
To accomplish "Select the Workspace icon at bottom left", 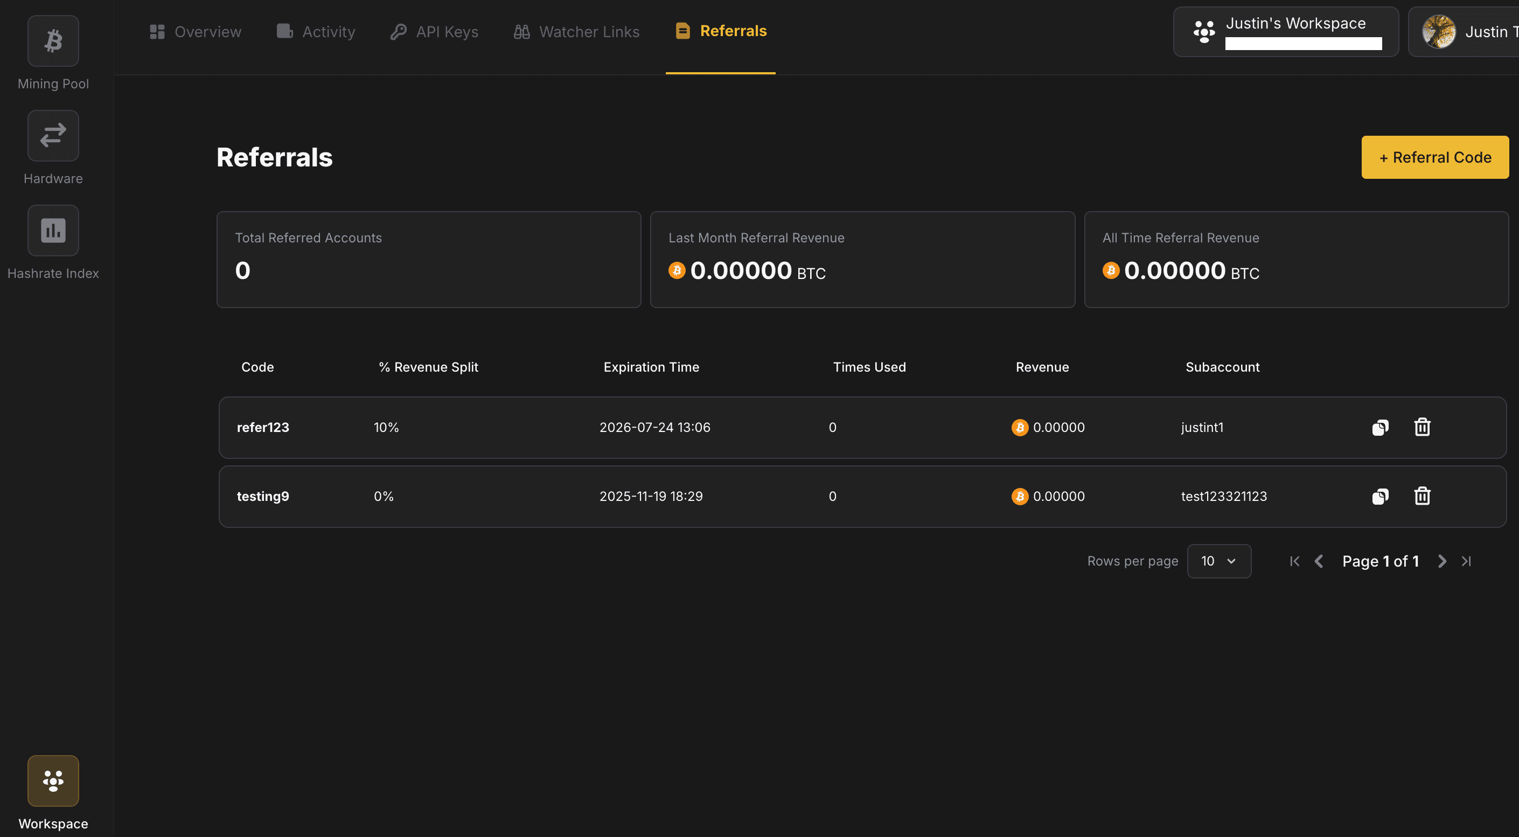I will pyautogui.click(x=53, y=780).
